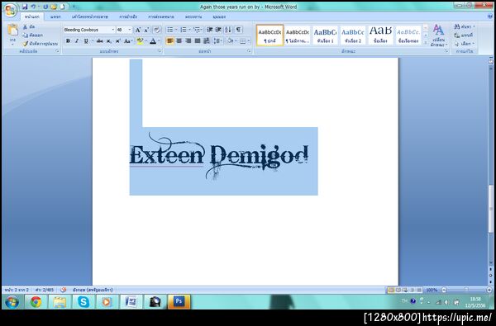
Task: Open the font color dropdown arrow
Action: pos(159,41)
